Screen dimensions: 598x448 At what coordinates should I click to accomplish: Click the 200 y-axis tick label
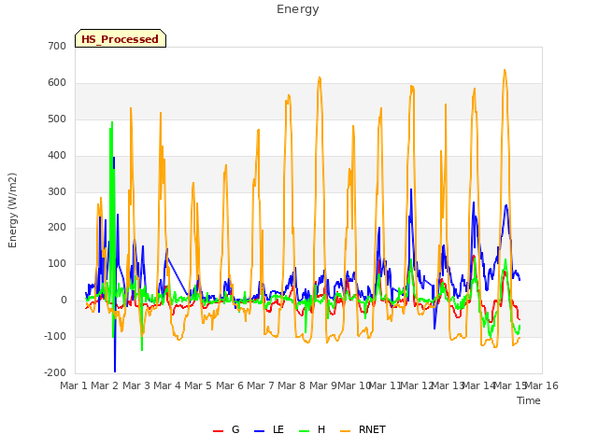coord(57,228)
